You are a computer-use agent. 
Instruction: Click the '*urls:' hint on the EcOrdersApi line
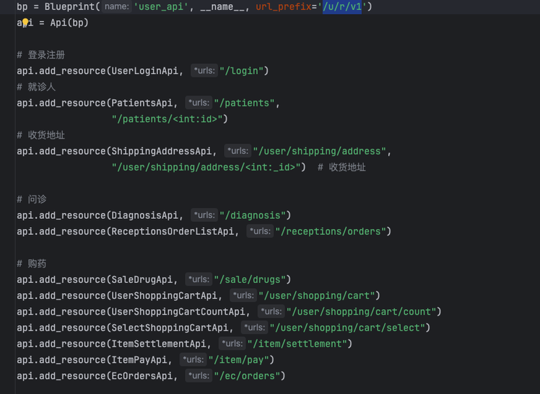coord(198,376)
